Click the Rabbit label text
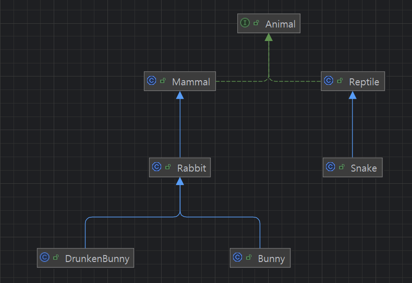The image size is (412, 283). [192, 168]
